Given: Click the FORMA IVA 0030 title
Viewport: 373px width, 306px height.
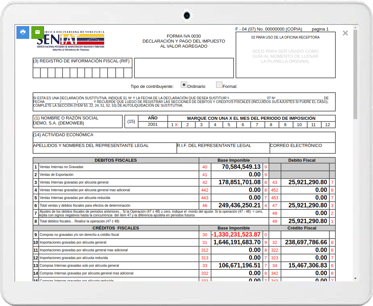Looking at the screenshot, I should [184, 36].
